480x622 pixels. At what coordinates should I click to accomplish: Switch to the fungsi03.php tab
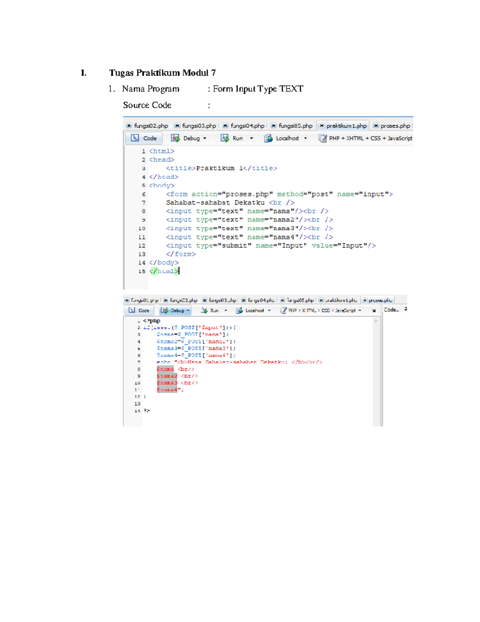click(199, 125)
